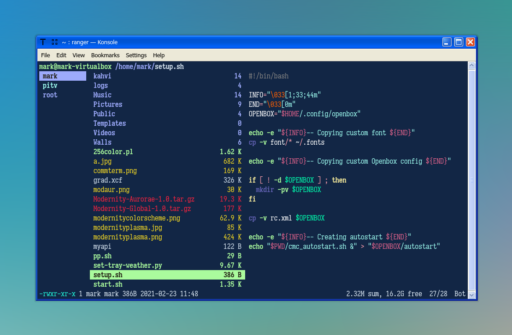Click the window pin grid icon in title bar

tap(55, 42)
